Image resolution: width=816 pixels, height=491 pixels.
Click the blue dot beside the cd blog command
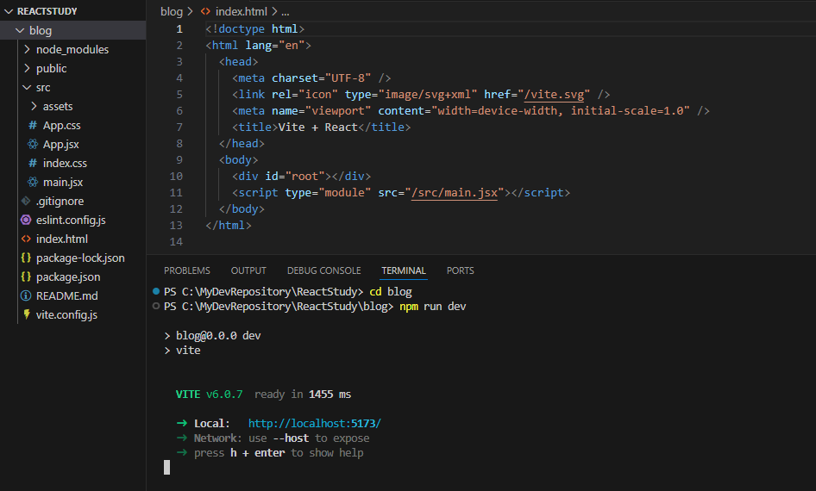click(155, 291)
